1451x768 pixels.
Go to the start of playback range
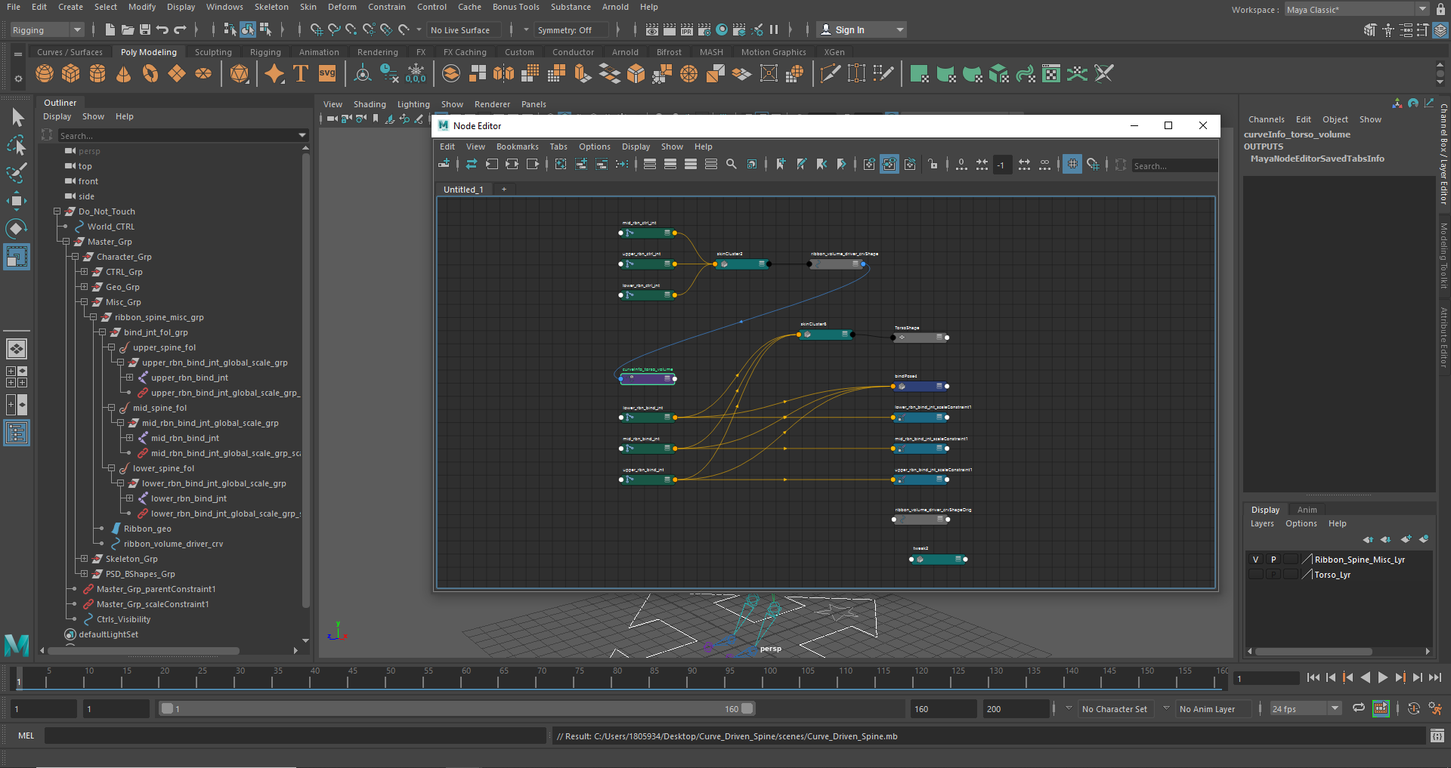pos(1313,677)
